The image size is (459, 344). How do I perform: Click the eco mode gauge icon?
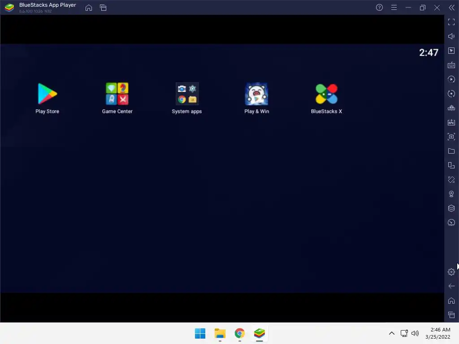click(x=451, y=223)
